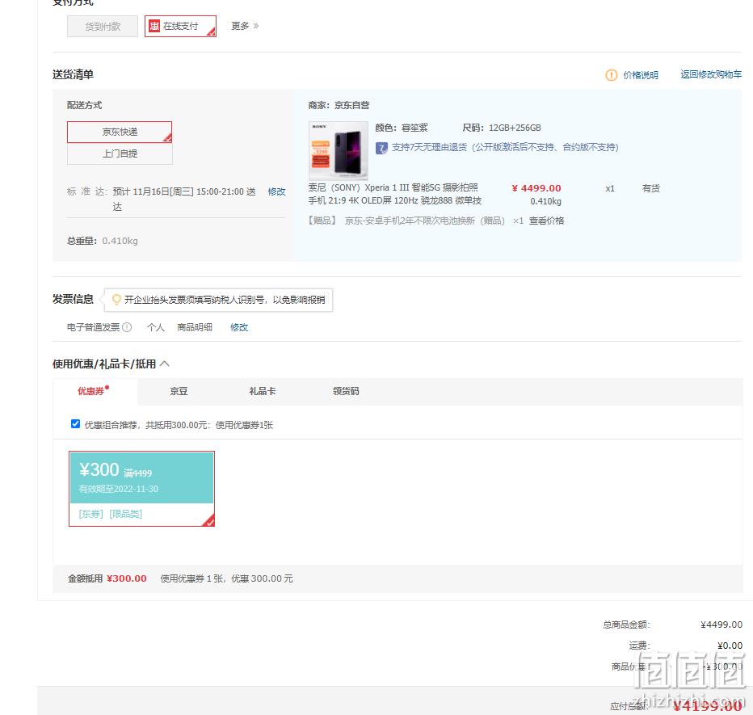Click the 京东-安卓手机2年不限次电池换新 gift item
This screenshot has width=753, height=715.
coord(424,221)
